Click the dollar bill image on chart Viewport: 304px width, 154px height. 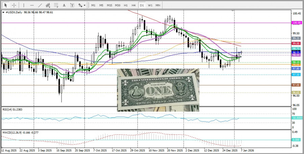[x=158, y=90]
